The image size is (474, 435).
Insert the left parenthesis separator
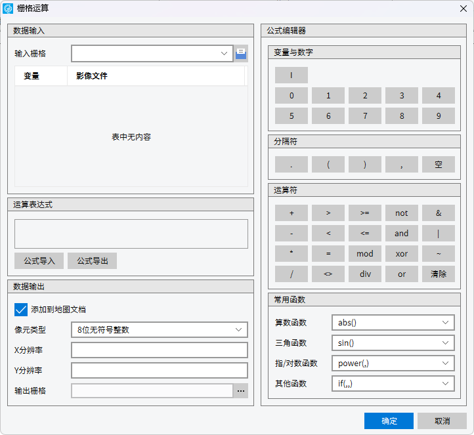coord(328,165)
